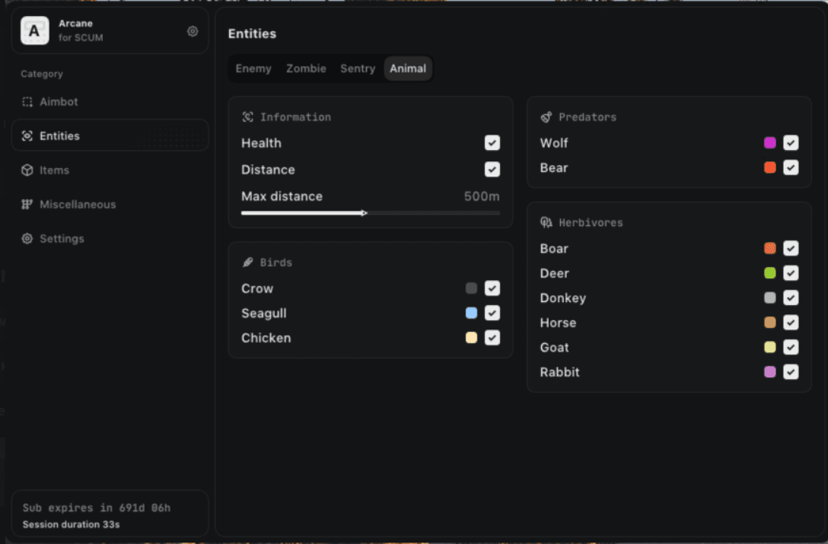This screenshot has height=544, width=828.
Task: Open the Miscellaneous category
Action: coord(77,205)
